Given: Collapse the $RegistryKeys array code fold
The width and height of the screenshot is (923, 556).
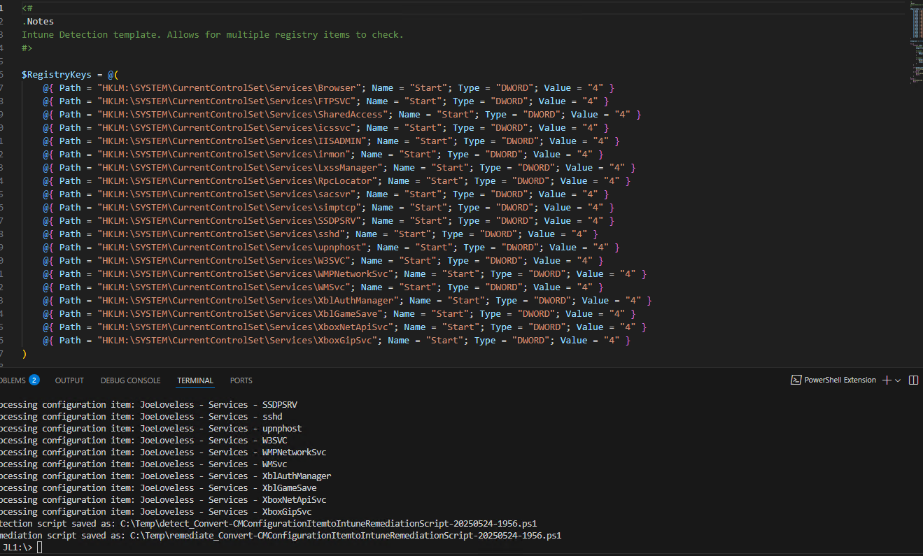Looking at the screenshot, I should pos(14,74).
